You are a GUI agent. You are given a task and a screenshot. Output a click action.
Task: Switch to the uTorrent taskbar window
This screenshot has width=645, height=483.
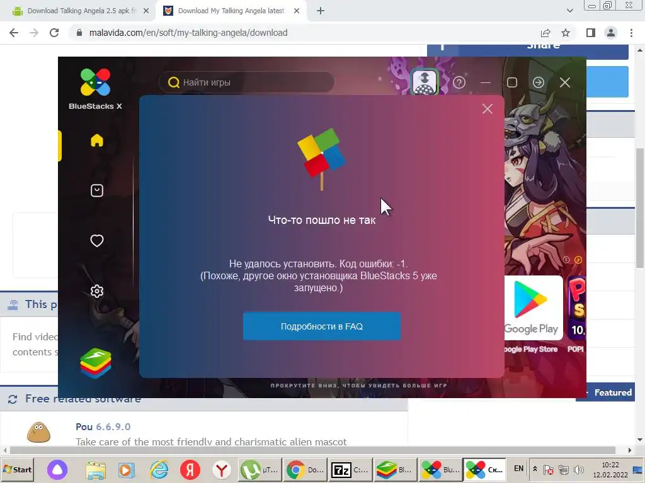260,469
